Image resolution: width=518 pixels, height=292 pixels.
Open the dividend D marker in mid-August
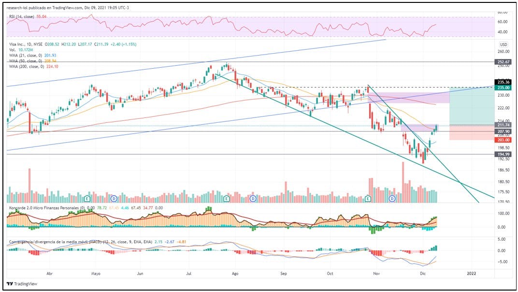[x=253, y=199]
